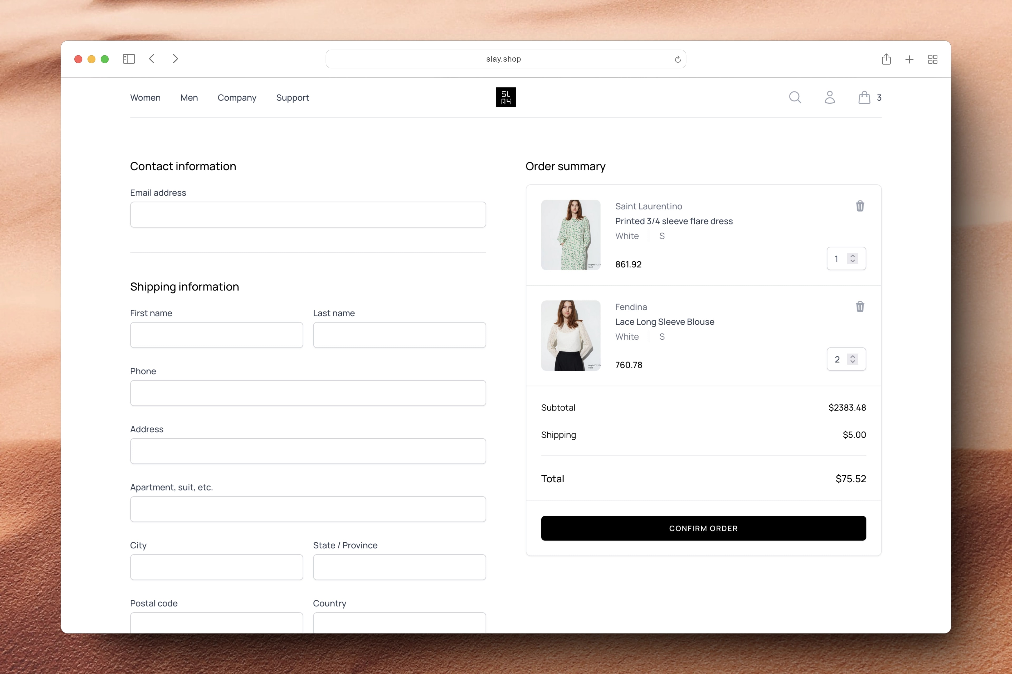The width and height of the screenshot is (1012, 674).
Task: Click the 'Contact information' heading
Action: [183, 166]
